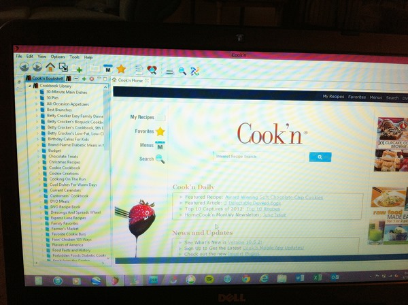
Task: Select the Cook'n Home tab
Action: [131, 80]
